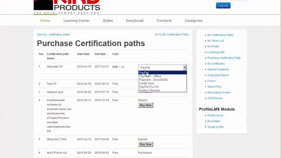Follow Go To MY Certification Paths link

[x=172, y=34]
